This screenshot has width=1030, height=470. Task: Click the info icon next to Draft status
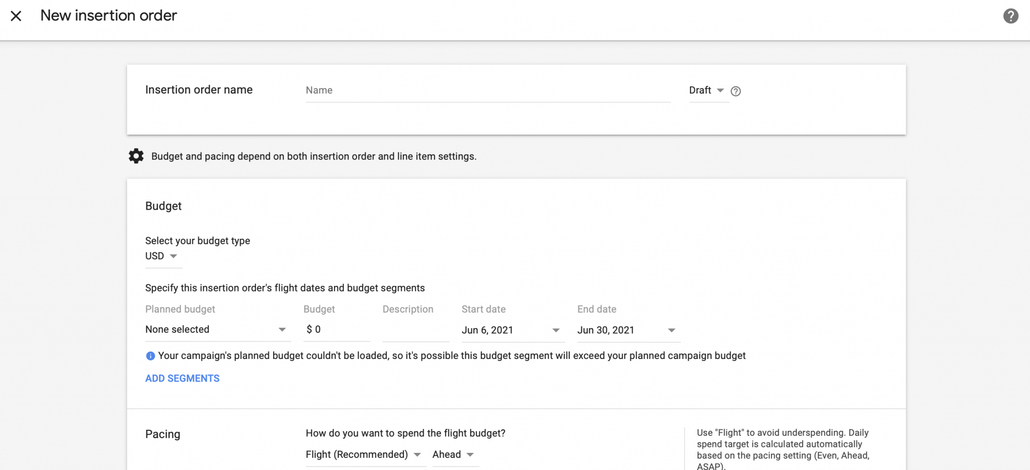(x=735, y=91)
